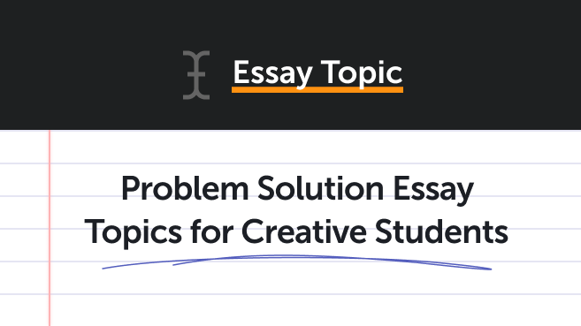
Task: Click the paper margin left of the red line
Action: (24, 228)
